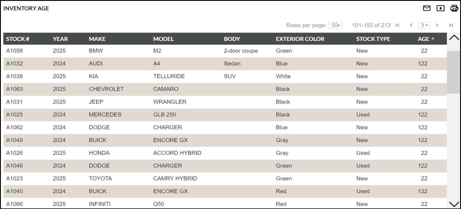
Task: Jump to last page of results
Action: pos(451,25)
